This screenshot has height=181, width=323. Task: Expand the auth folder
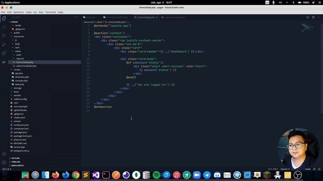[x=19, y=55]
